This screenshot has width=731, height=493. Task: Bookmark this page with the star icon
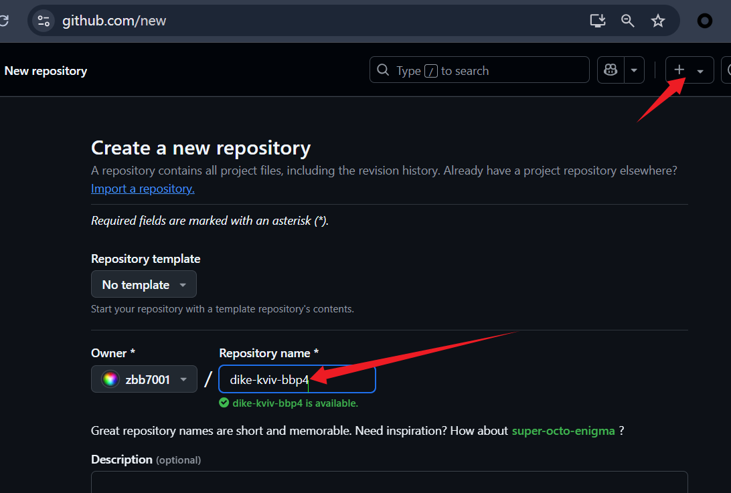click(658, 21)
